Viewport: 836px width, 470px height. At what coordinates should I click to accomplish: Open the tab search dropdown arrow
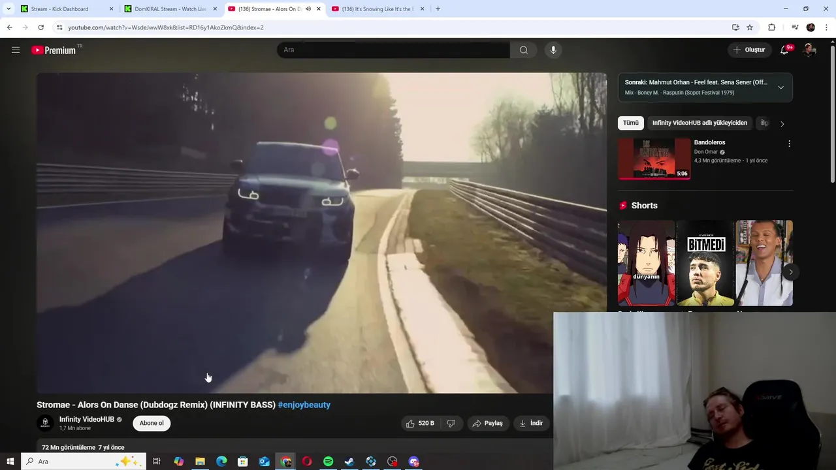point(8,9)
